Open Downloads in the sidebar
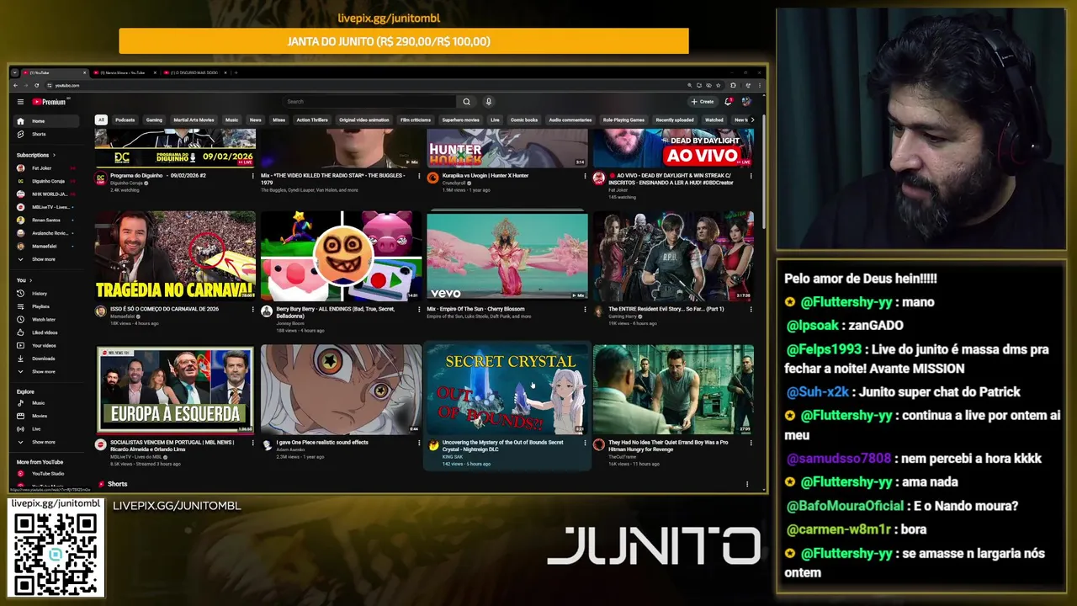The width and height of the screenshot is (1077, 606). click(x=45, y=359)
